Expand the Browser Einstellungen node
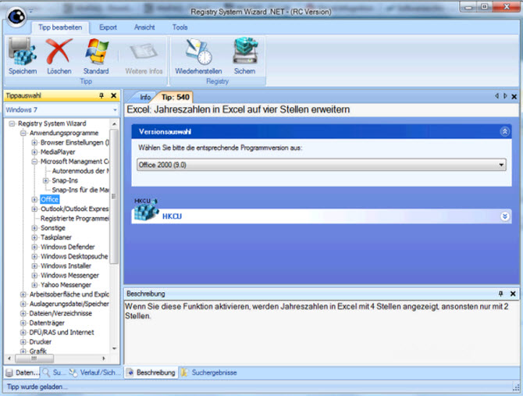The height and width of the screenshot is (396, 523). tap(34, 143)
